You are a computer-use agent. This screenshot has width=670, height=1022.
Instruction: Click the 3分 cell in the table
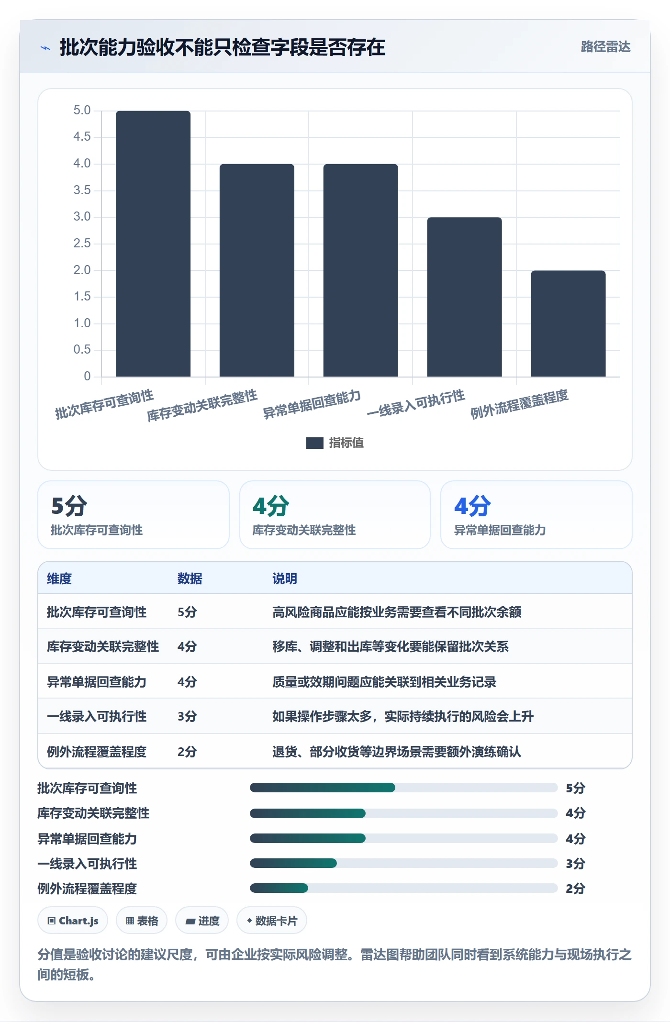(187, 716)
